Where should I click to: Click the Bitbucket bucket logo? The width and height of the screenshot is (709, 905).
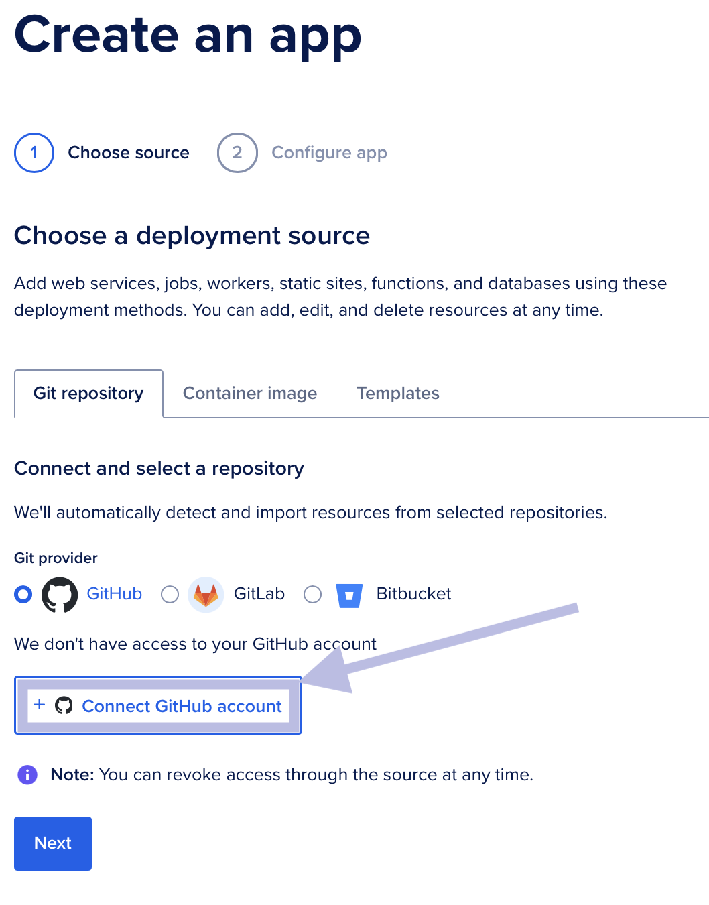(349, 595)
